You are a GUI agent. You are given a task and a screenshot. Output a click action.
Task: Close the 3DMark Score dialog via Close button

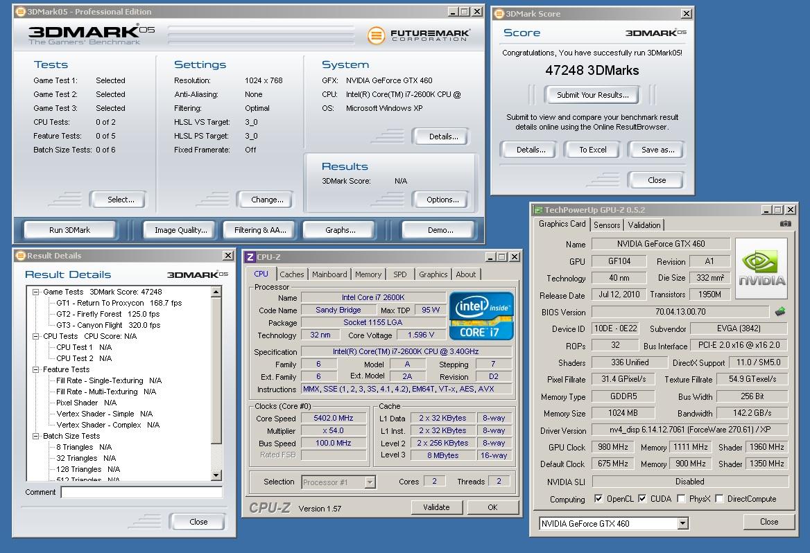[x=657, y=180]
